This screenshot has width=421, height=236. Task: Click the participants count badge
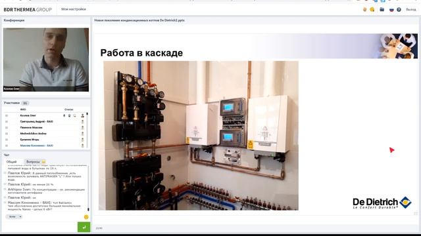[x=25, y=103]
